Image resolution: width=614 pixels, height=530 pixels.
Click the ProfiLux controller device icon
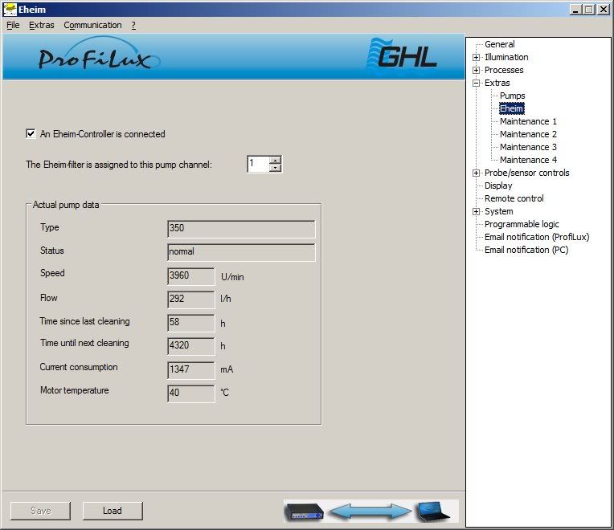(x=304, y=512)
